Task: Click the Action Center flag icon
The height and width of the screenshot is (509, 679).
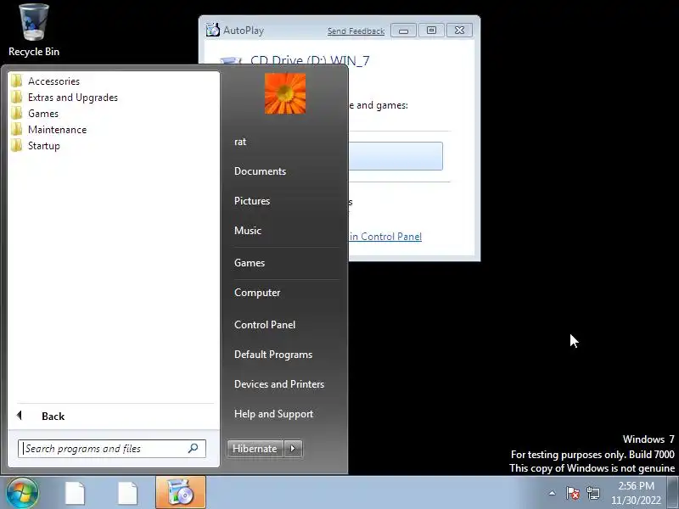Action: tap(572, 493)
